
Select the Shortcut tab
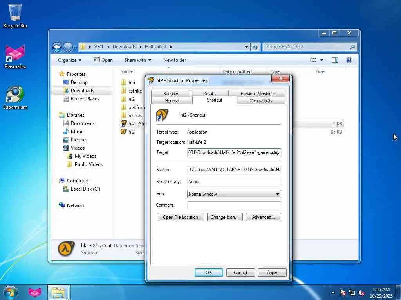(214, 100)
